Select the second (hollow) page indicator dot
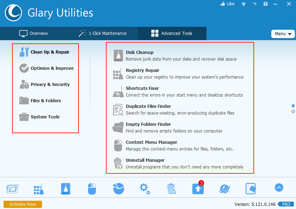The width and height of the screenshot is (296, 209). 293,111
